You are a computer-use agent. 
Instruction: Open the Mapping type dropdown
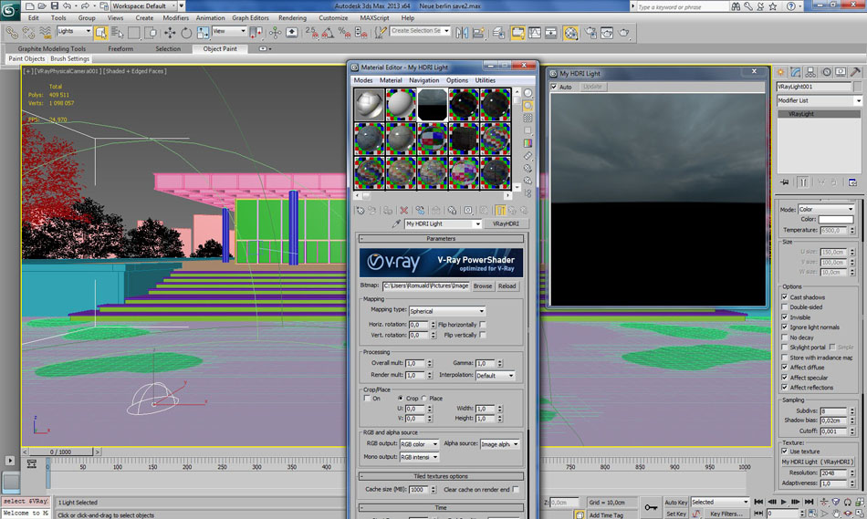tap(447, 311)
